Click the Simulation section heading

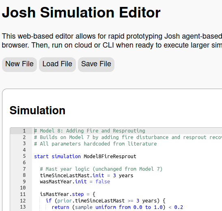[x=37, y=110]
